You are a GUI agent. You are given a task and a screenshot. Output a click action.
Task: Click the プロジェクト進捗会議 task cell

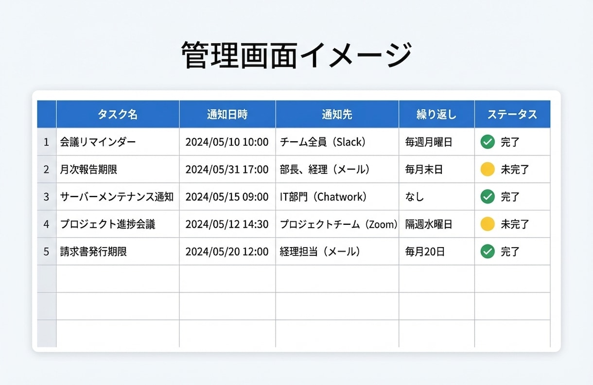(x=118, y=224)
